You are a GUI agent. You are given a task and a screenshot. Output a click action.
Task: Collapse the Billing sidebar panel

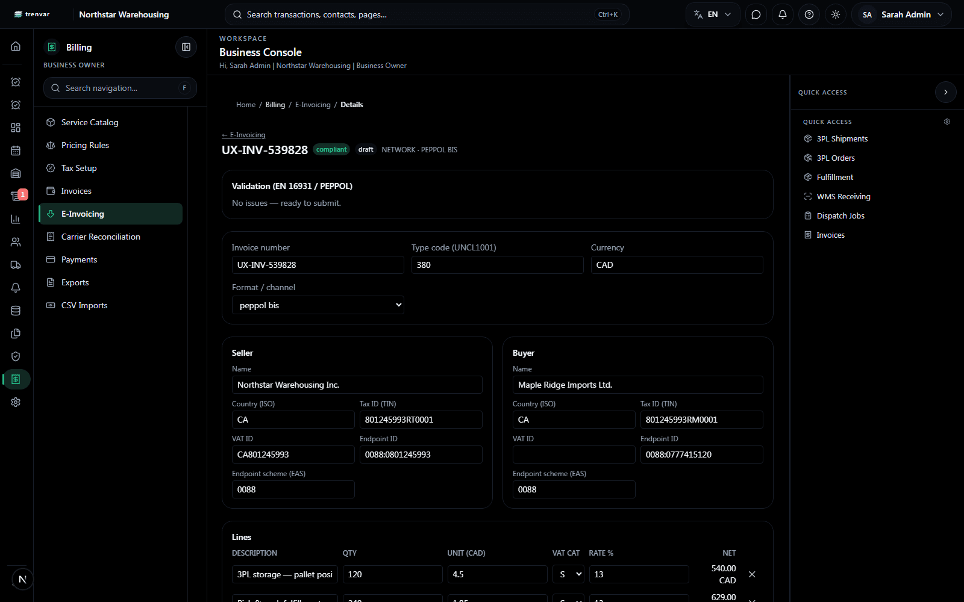[x=186, y=47]
